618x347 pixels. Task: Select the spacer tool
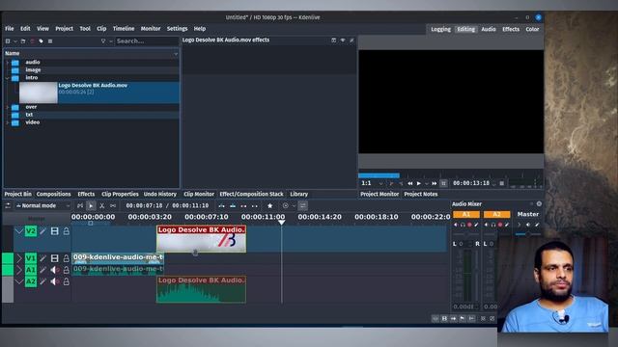tap(113, 205)
